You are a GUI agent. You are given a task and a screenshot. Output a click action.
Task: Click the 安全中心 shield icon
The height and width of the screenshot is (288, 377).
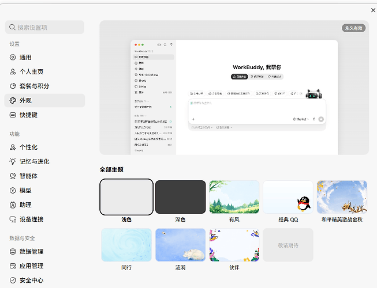click(13, 281)
